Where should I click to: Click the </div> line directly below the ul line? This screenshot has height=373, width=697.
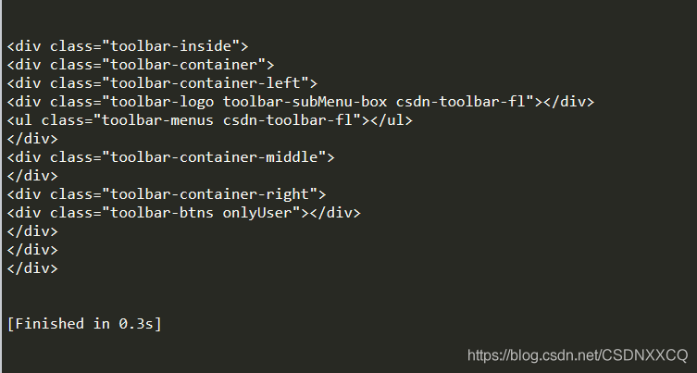click(32, 139)
